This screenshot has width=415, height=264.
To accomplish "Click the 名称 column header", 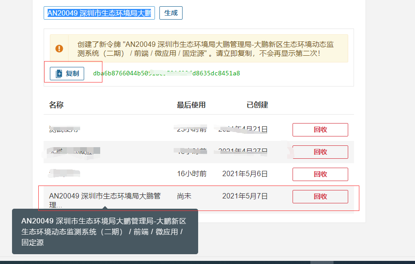I will coord(56,105).
